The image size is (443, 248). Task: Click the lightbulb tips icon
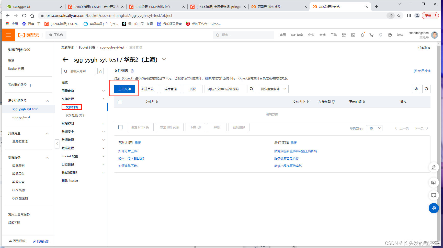pyautogui.click(x=381, y=35)
